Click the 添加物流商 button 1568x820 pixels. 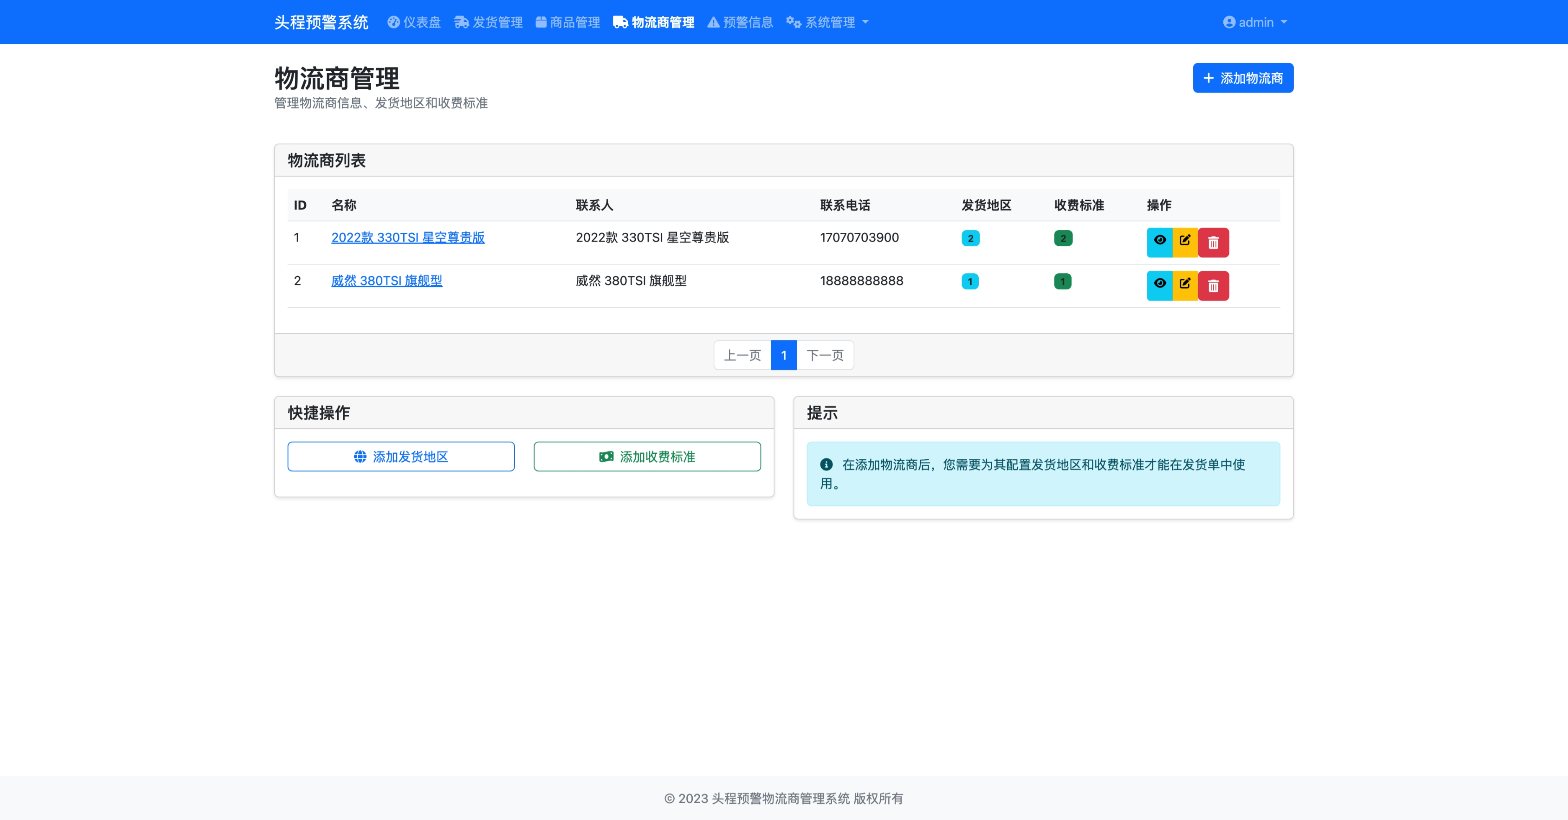pyautogui.click(x=1242, y=78)
